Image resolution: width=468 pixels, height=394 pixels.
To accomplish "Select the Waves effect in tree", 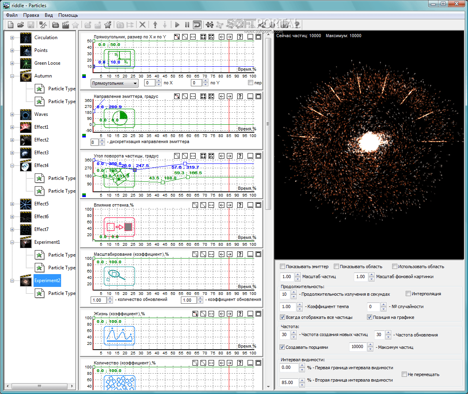I will tap(41, 114).
